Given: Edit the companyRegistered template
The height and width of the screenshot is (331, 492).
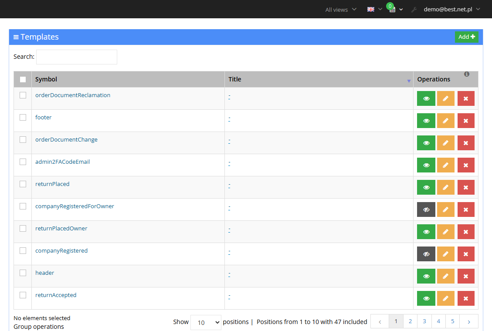Looking at the screenshot, I should (x=445, y=254).
